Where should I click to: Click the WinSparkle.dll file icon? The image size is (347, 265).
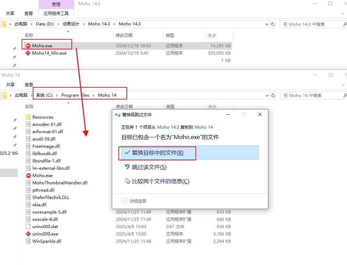[x=29, y=241]
